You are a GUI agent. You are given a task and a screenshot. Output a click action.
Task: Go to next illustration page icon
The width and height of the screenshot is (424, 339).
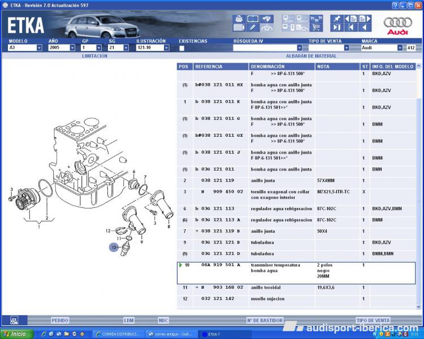pyautogui.click(x=365, y=19)
